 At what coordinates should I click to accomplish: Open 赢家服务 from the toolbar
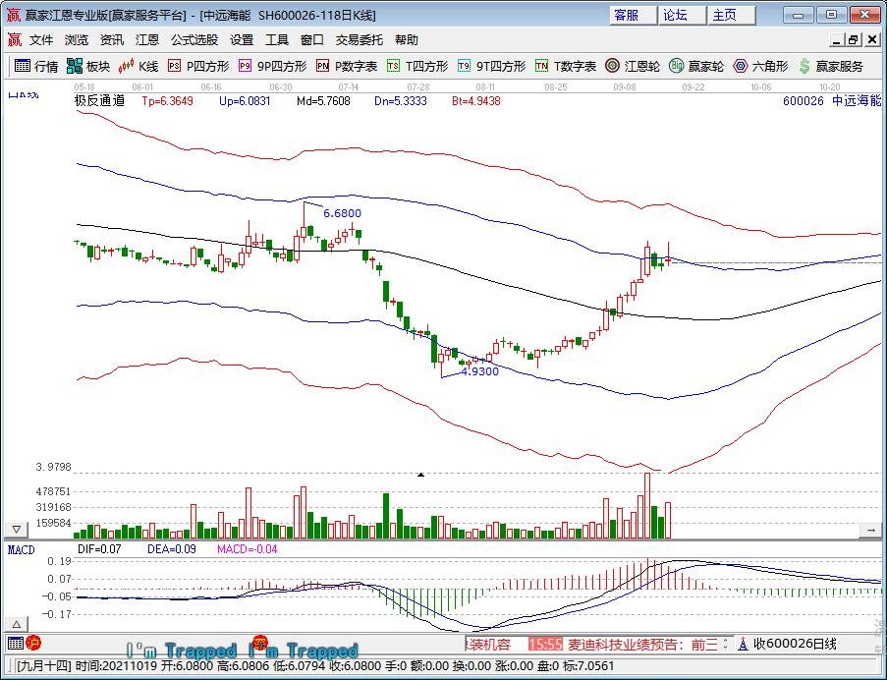[830, 66]
